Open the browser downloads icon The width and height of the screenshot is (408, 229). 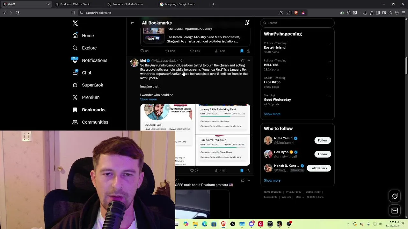[365, 13]
